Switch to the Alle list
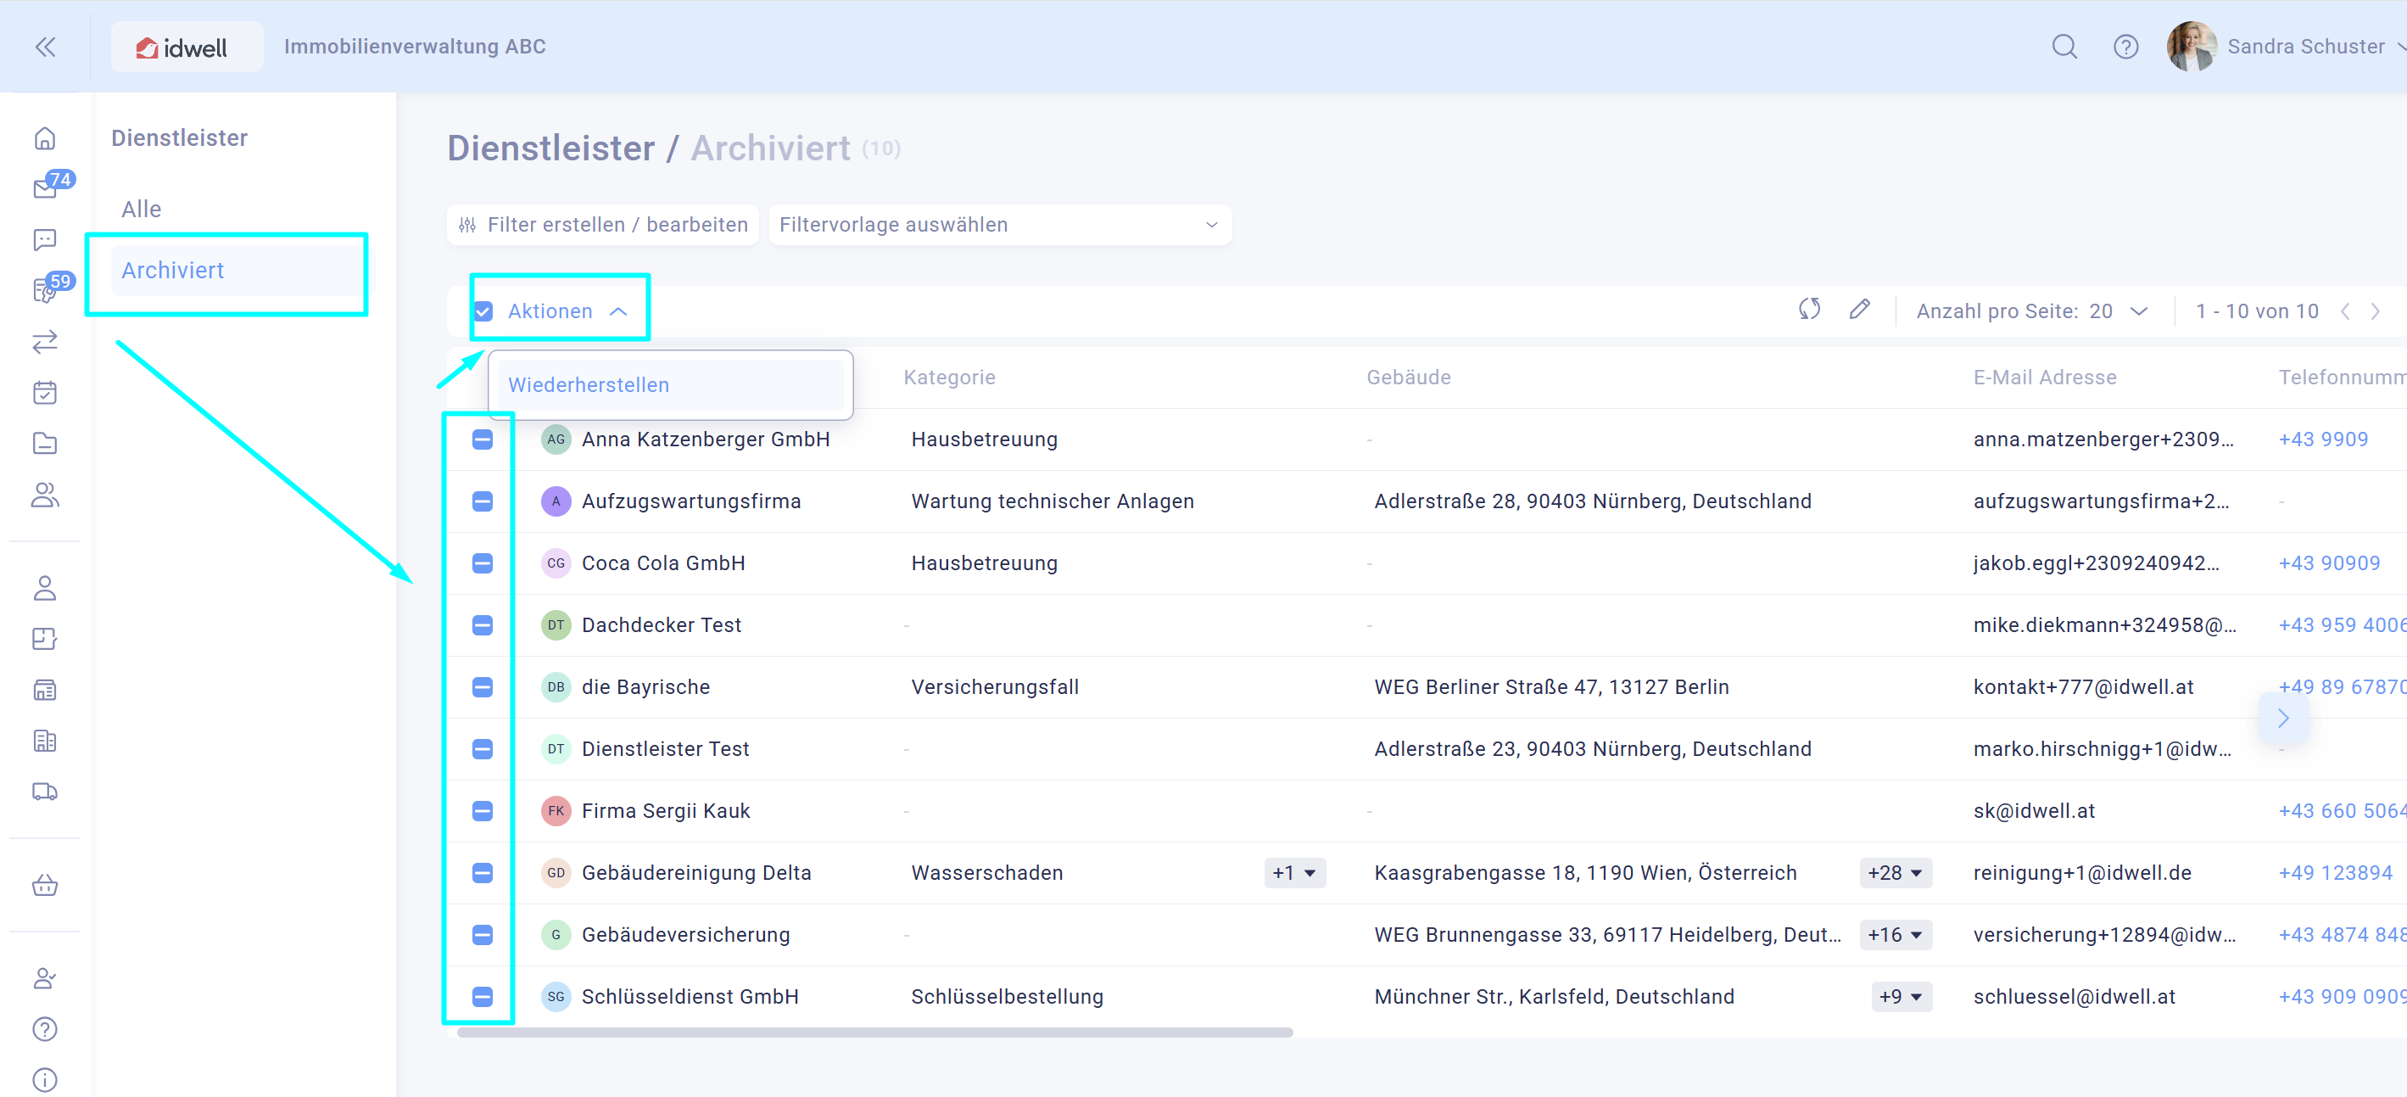Screen dimensions: 2407x1097 pyautogui.click(x=141, y=210)
